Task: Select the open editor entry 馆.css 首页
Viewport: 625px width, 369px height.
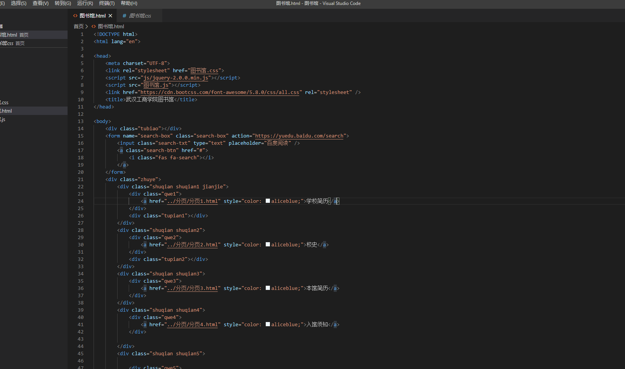Action: 34,43
